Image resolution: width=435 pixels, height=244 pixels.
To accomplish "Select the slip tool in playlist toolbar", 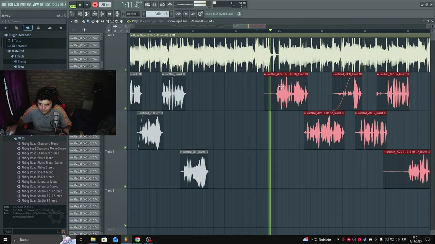I will tap(102, 21).
